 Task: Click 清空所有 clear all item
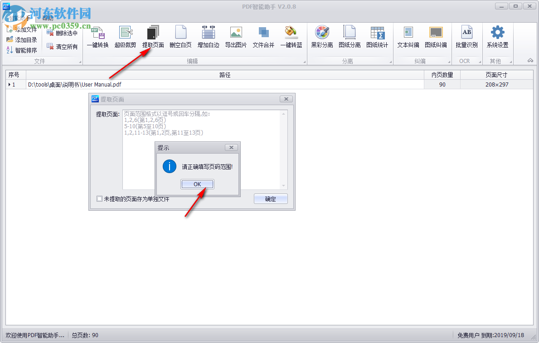[x=62, y=46]
